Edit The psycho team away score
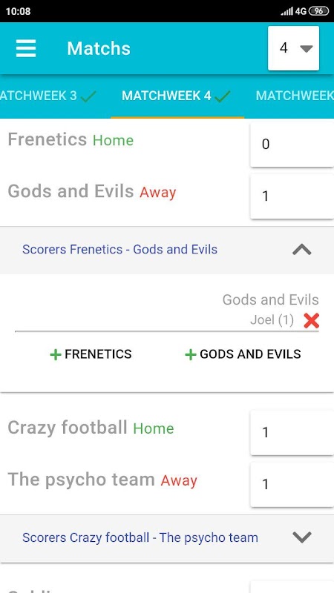 [292, 485]
